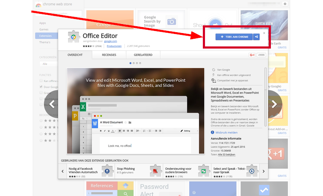Click the Compatibel met je apparaat icon
This screenshot has width=323, height=196.
point(214,80)
